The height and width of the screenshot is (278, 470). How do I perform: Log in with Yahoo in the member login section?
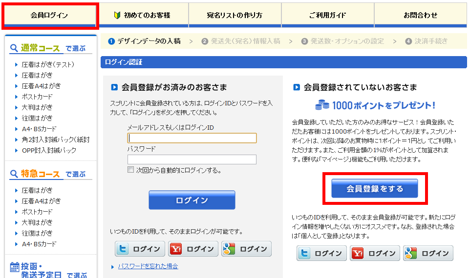pyautogui.click(x=193, y=249)
